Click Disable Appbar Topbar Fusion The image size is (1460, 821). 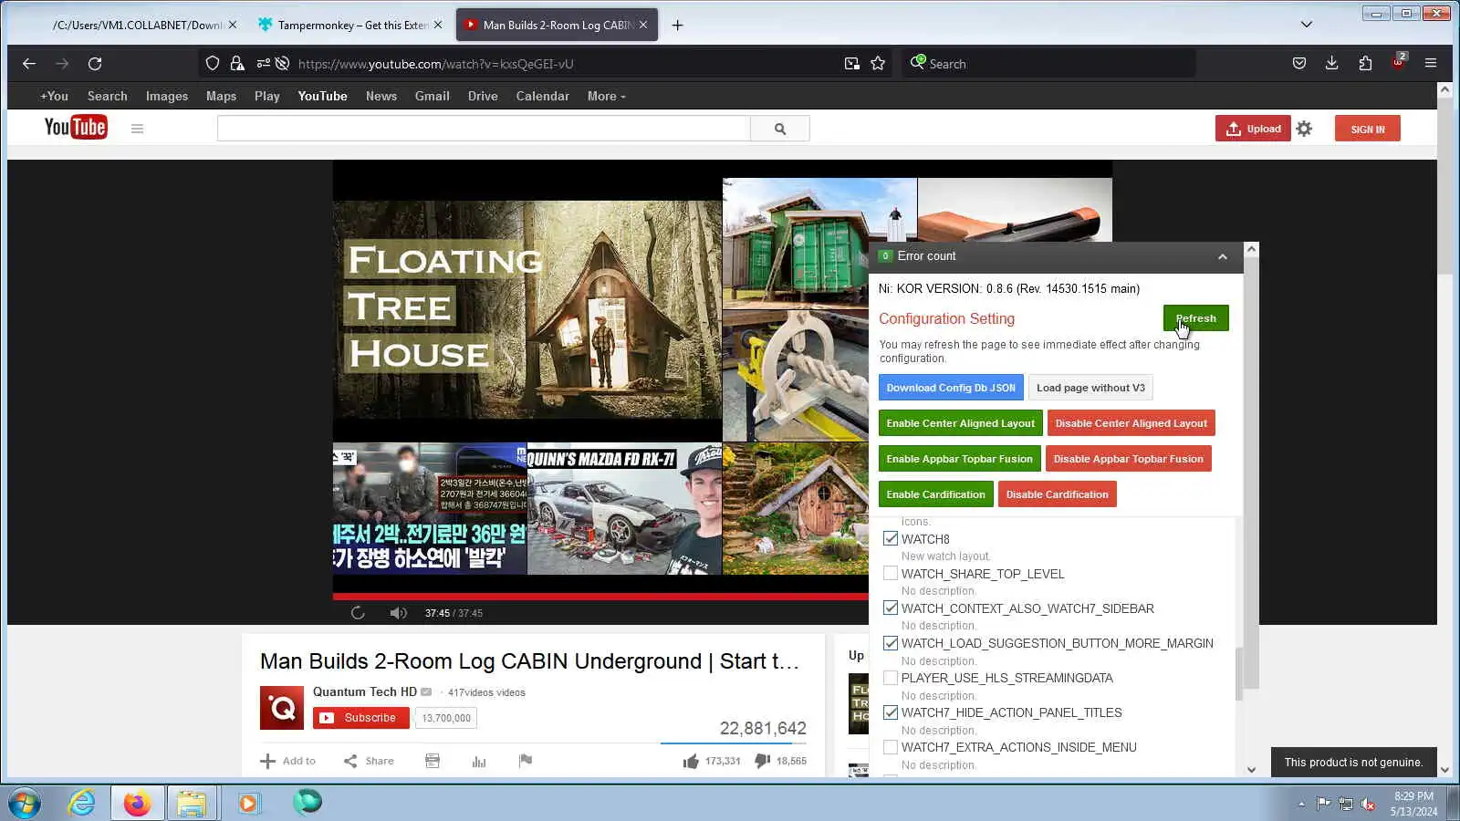tap(1129, 459)
